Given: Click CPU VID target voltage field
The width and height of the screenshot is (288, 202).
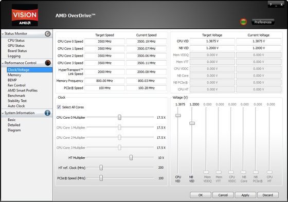Looking at the screenshot, I should (x=212, y=41).
